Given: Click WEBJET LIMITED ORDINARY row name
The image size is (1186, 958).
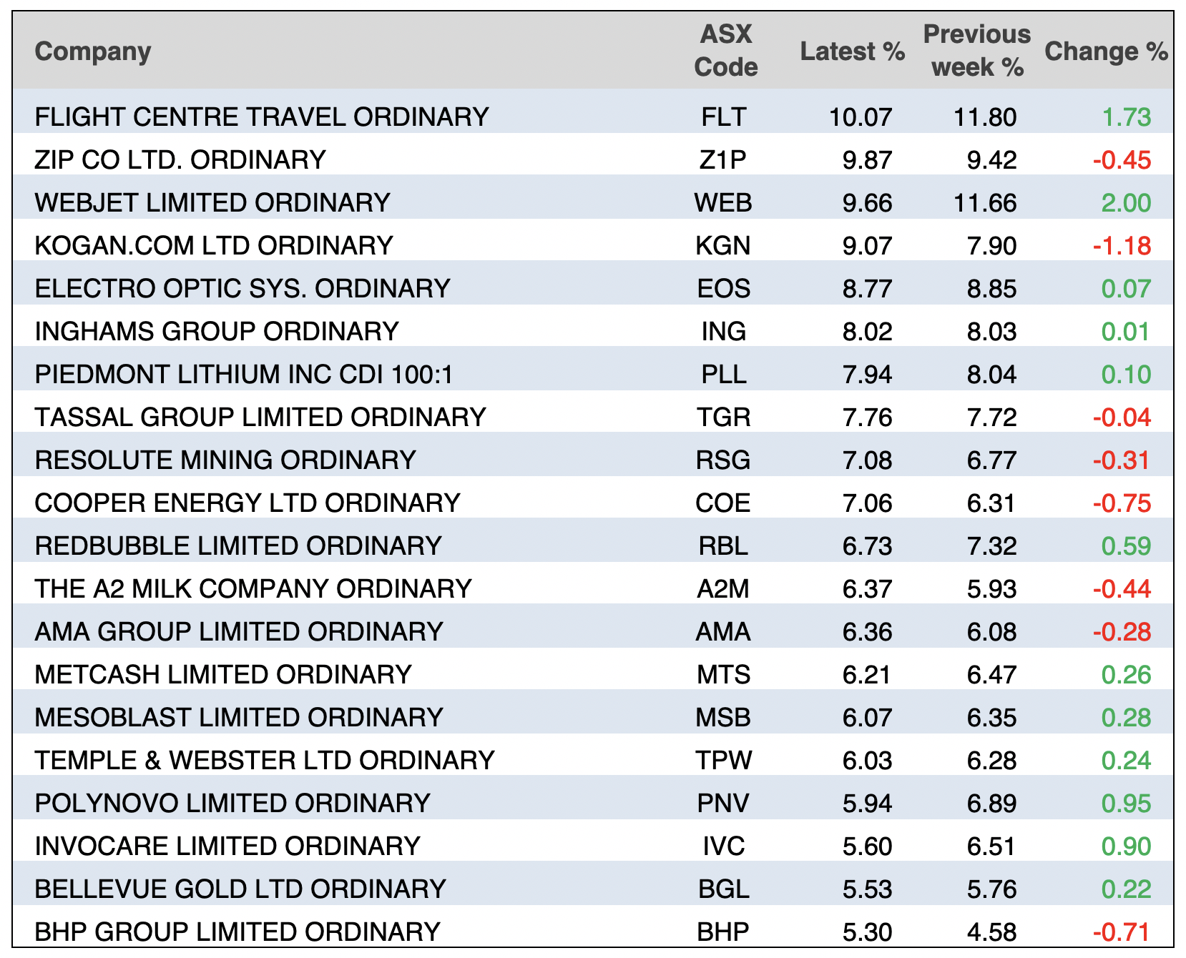Looking at the screenshot, I should [212, 202].
